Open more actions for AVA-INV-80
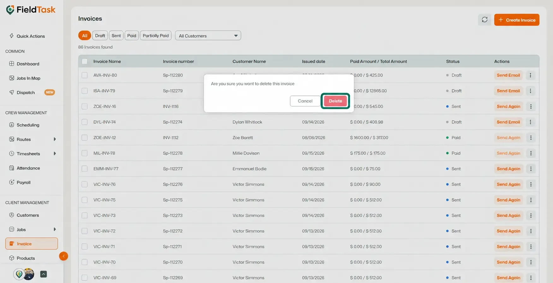Screen dimensions: 553x283 530,75
